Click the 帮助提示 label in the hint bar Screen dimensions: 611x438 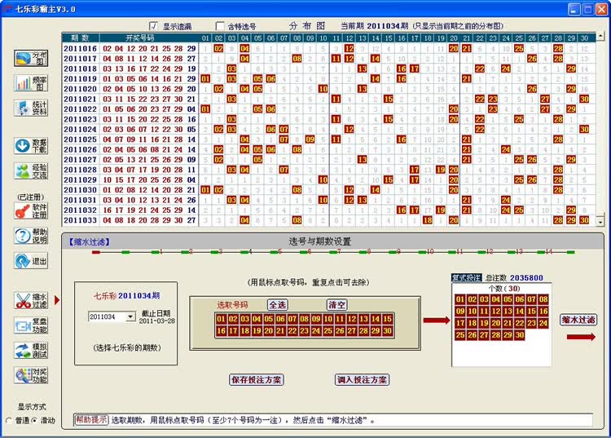coord(91,420)
